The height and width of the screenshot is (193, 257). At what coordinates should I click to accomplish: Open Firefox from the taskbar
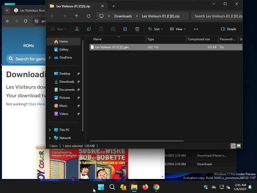point(145,187)
